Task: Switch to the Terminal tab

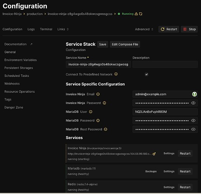Action: pyautogui.click(x=46, y=29)
